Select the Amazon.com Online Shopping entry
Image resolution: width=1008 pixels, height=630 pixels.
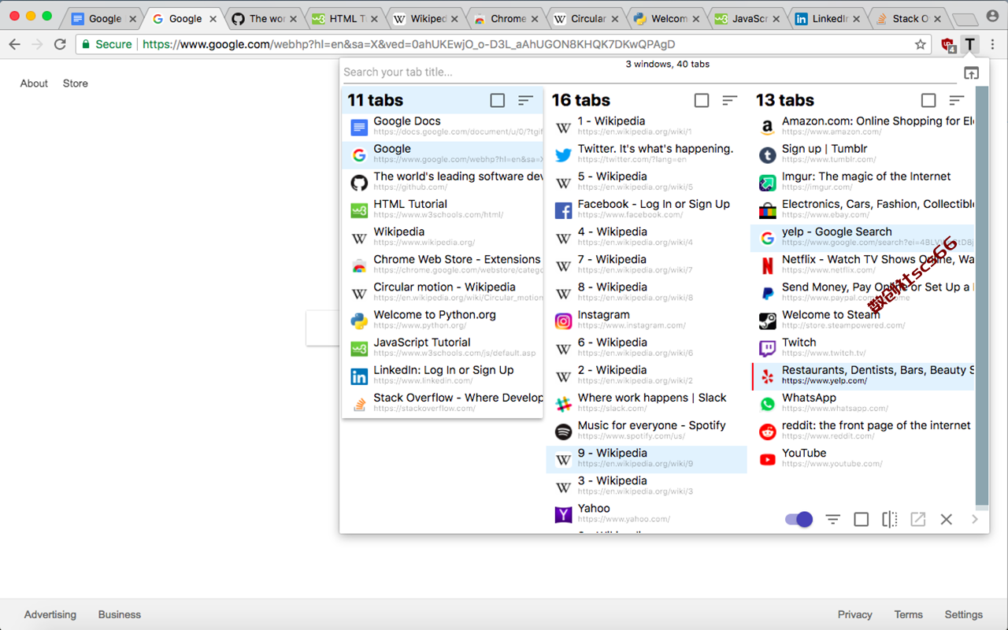(x=862, y=128)
